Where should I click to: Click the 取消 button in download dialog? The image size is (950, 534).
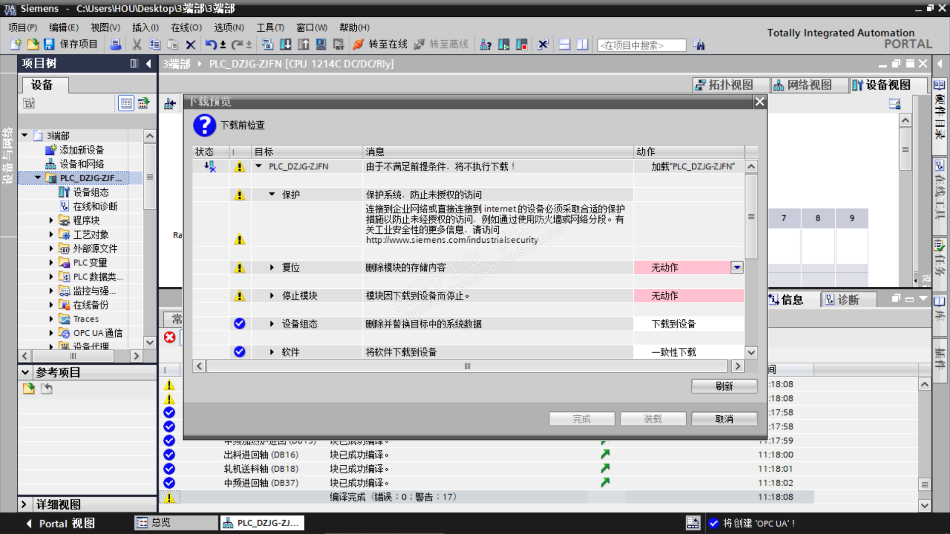pos(724,419)
